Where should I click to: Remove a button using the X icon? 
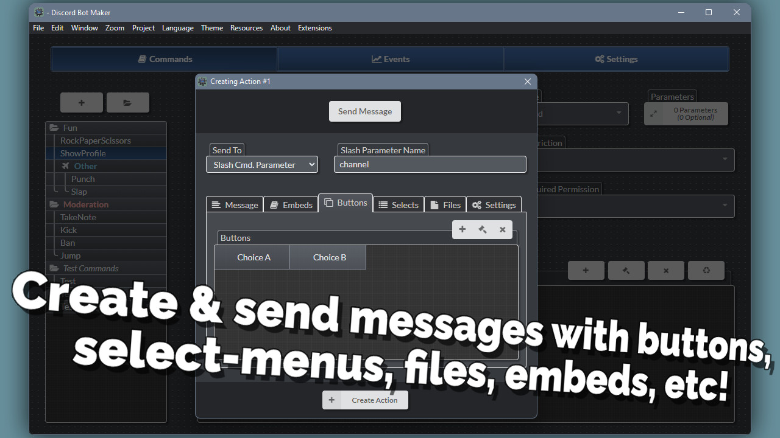[x=502, y=229]
